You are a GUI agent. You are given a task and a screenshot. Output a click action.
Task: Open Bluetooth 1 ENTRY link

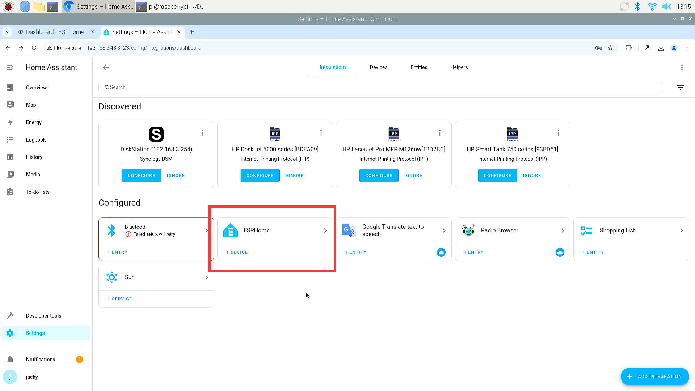(117, 252)
